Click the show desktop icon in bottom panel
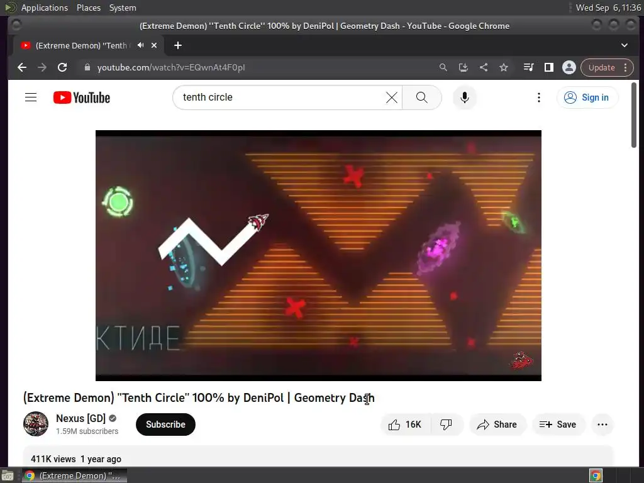 (8, 475)
